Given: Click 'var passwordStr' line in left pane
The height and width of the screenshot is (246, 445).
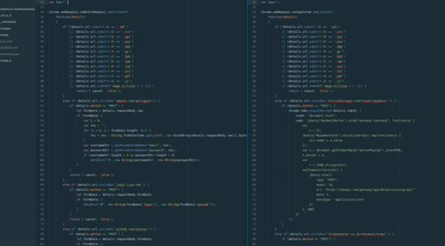Looking at the screenshot, I should (130, 150).
